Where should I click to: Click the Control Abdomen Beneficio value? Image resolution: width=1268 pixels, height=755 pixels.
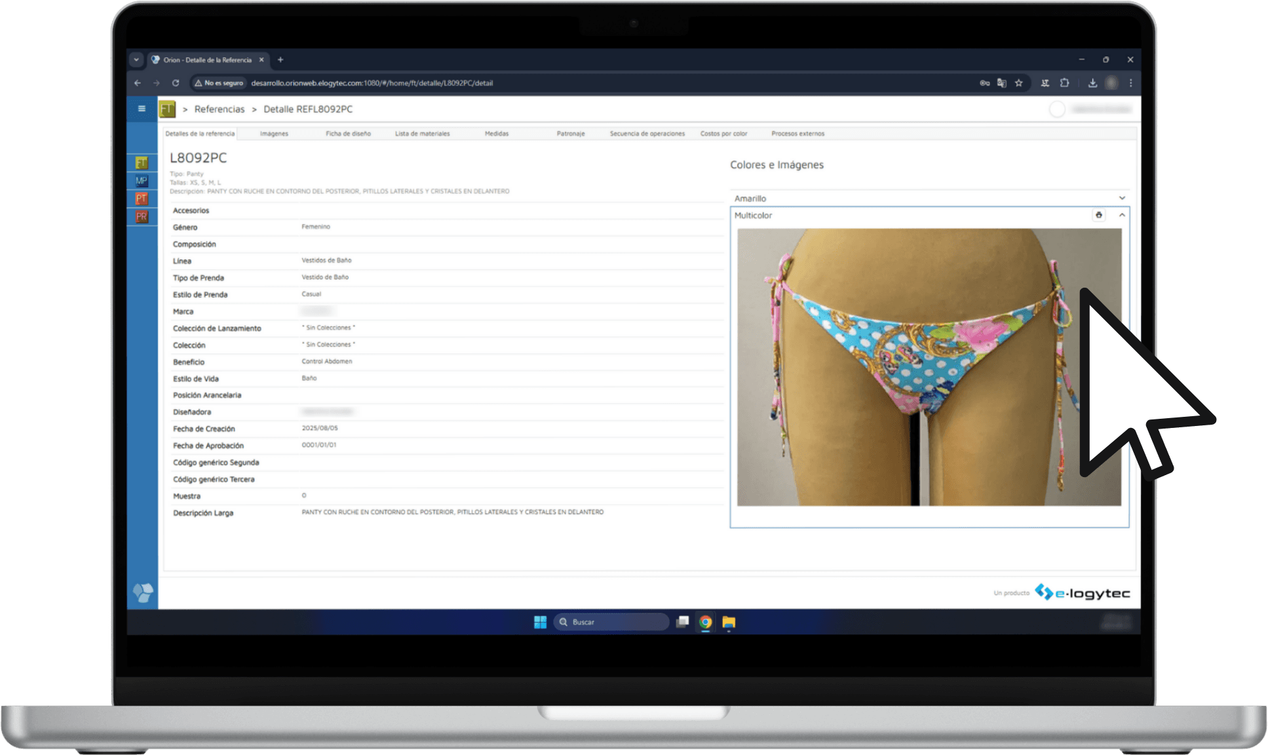327,361
